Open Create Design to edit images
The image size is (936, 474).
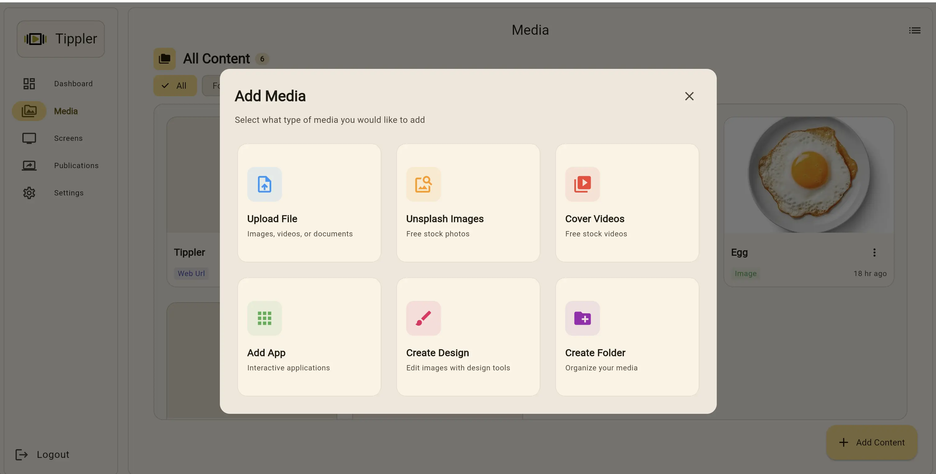(x=468, y=337)
